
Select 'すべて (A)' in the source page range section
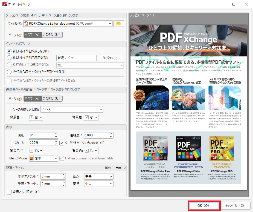click(x=33, y=35)
